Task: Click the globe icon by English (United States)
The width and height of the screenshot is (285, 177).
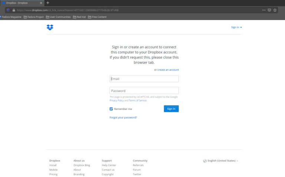Action: click(205, 161)
